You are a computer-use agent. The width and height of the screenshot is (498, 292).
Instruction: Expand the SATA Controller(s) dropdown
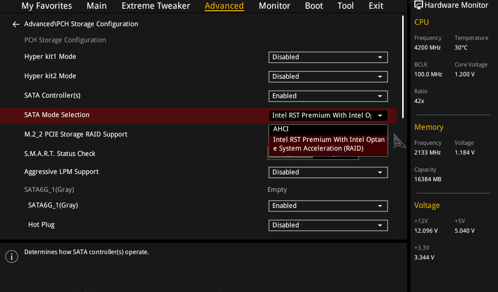pyautogui.click(x=328, y=96)
